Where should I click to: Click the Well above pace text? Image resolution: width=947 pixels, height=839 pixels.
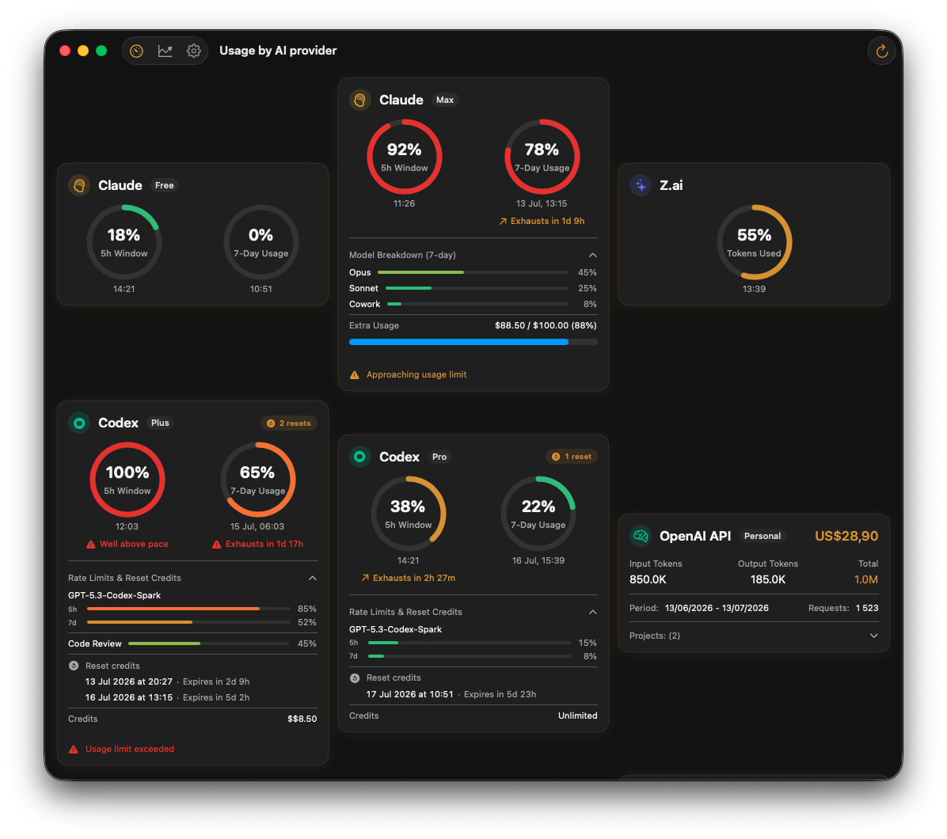tap(134, 545)
